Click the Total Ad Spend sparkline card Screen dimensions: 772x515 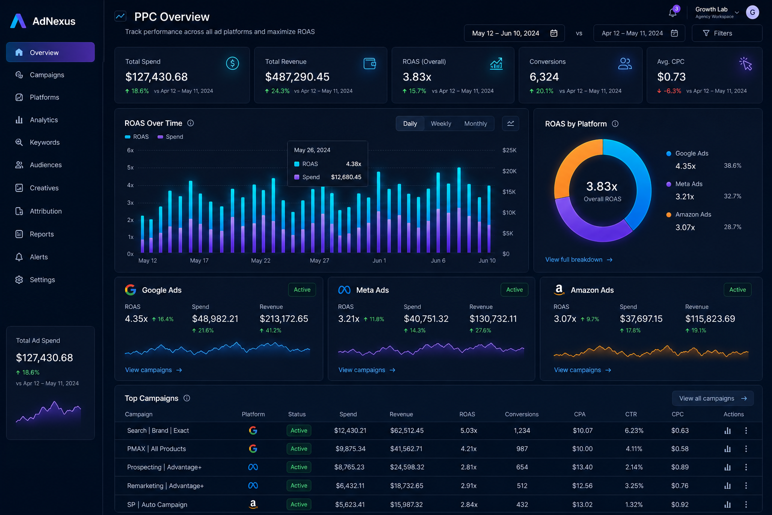point(50,383)
